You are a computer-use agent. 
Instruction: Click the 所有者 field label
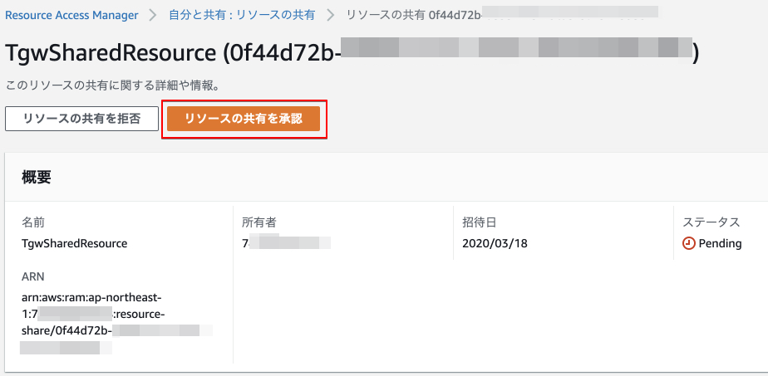(x=259, y=223)
